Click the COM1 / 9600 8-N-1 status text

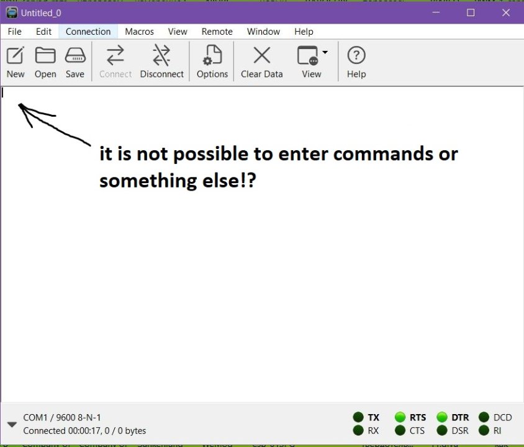tap(62, 418)
